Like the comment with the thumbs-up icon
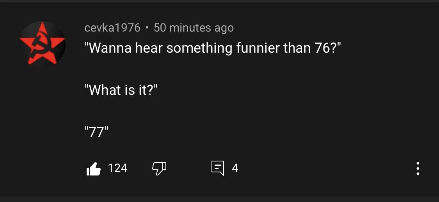Image resolution: width=439 pixels, height=202 pixels. [x=93, y=168]
